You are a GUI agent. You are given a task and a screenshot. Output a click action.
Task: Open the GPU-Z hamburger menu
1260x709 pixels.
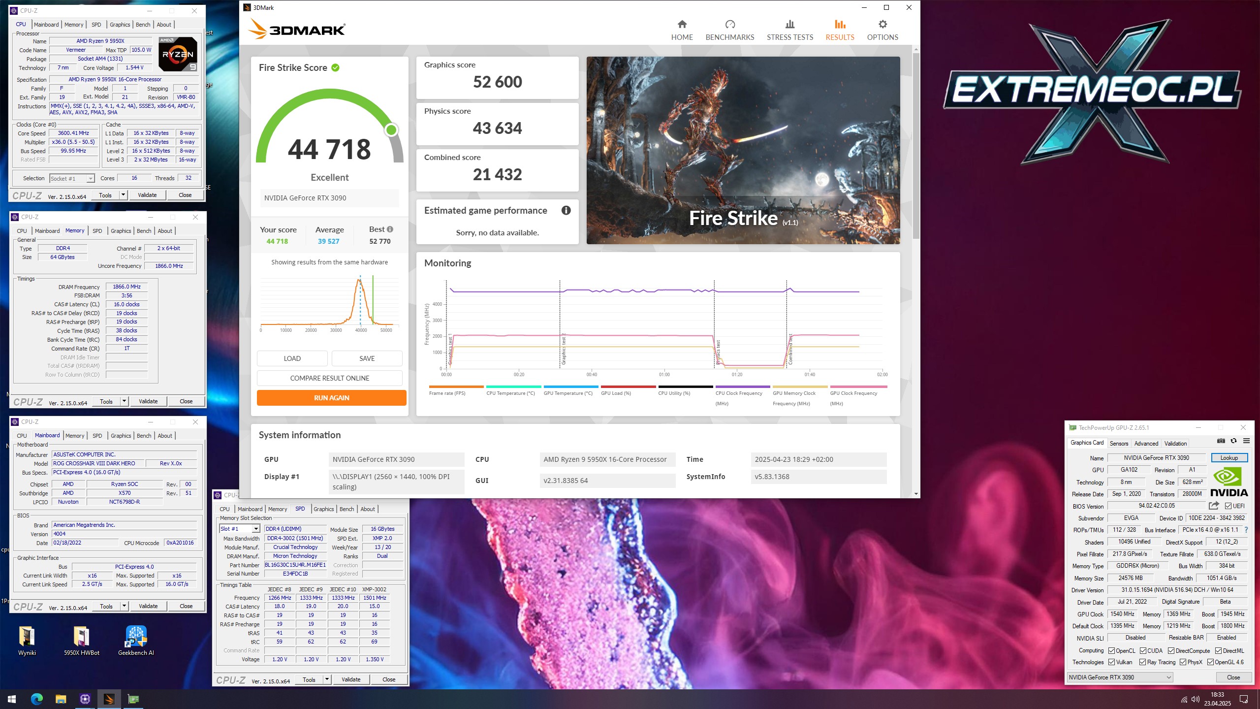tap(1246, 441)
